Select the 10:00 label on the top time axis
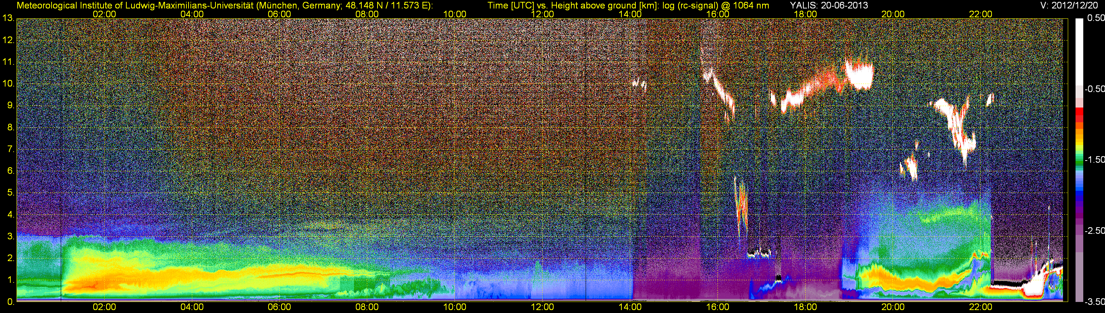The image size is (1105, 313). pos(455,14)
